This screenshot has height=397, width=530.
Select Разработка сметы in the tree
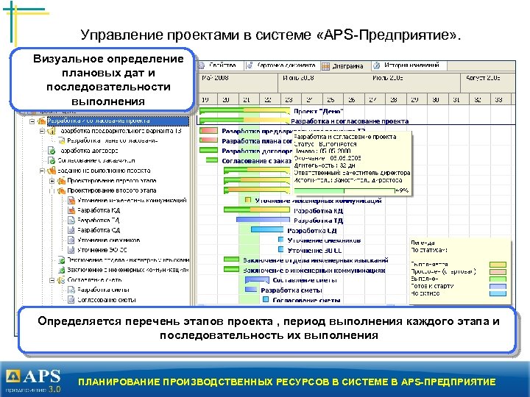[x=103, y=290]
